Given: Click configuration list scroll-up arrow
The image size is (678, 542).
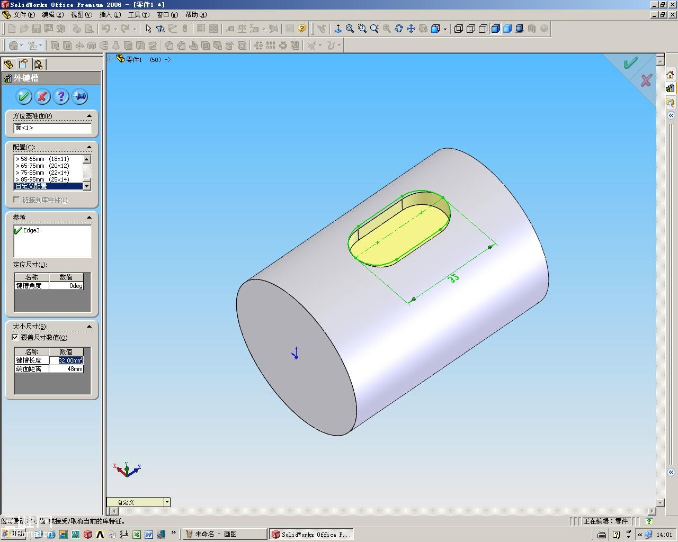Looking at the screenshot, I should tap(87, 159).
